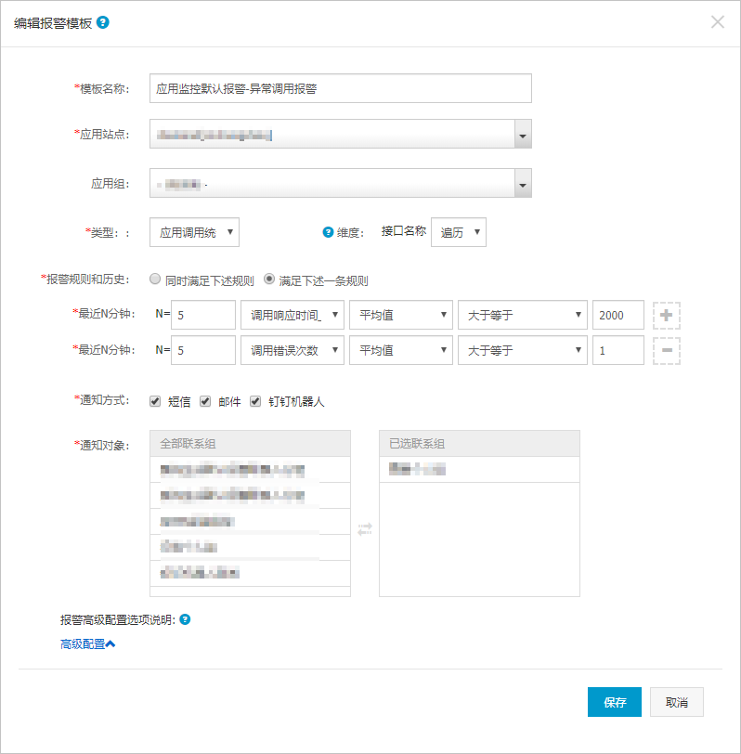The height and width of the screenshot is (754, 741).
Task: Select the second contact group in 全部联系组
Action: 250,495
